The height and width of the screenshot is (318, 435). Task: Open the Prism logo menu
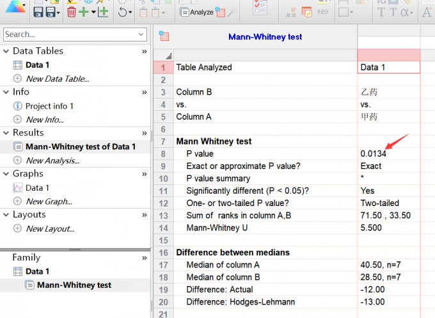point(15,7)
